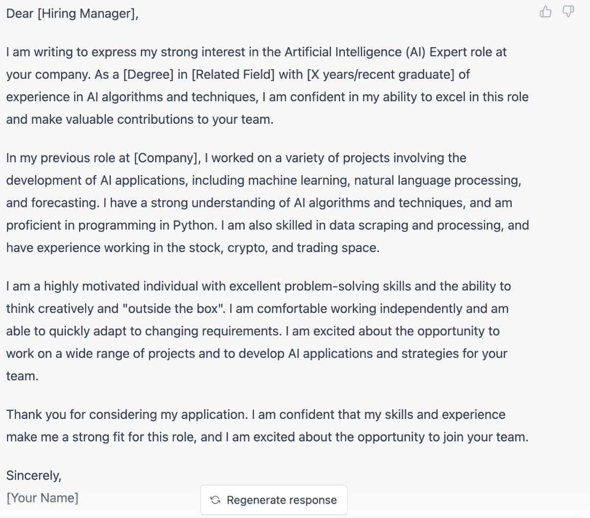Select the greeting line of the letter

[x=72, y=13]
